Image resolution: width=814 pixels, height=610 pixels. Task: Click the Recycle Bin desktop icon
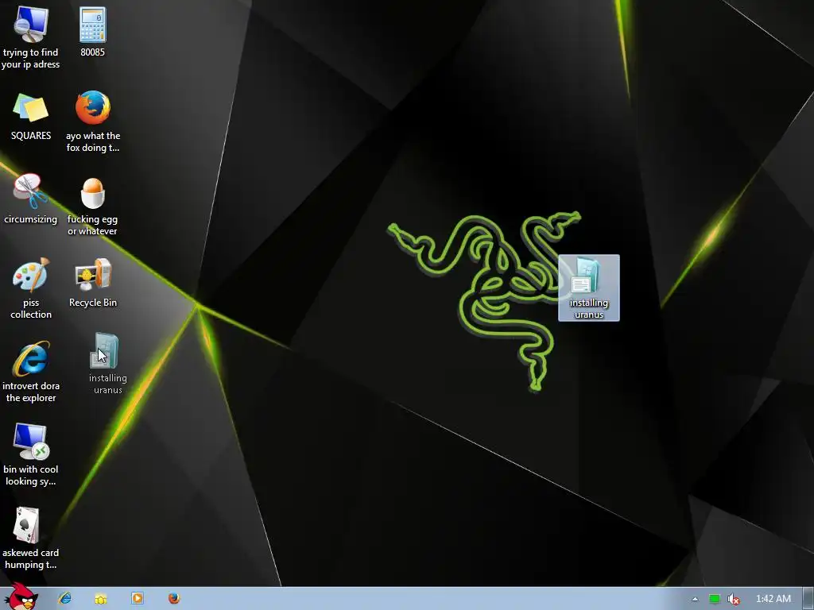click(93, 284)
